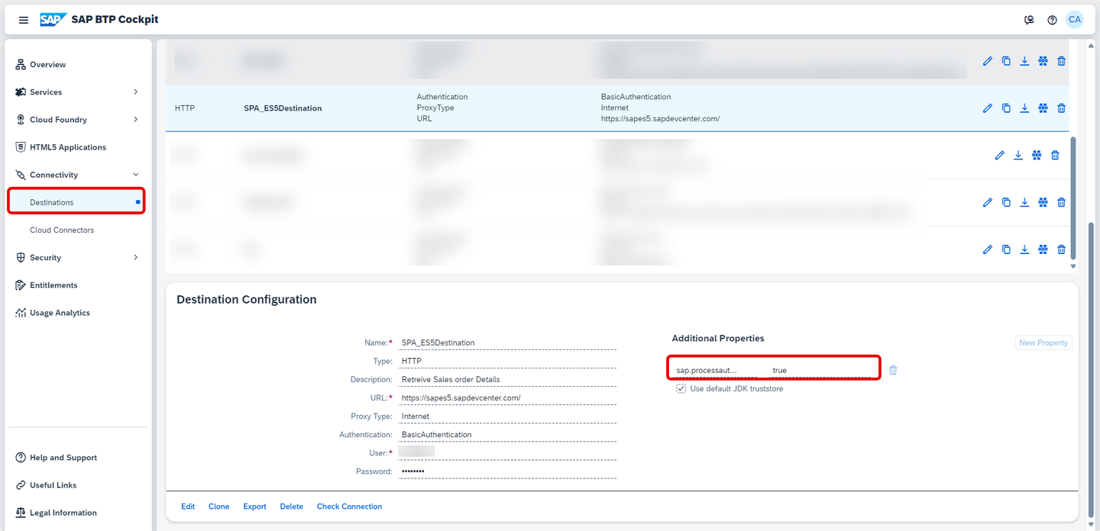The image size is (1100, 531).
Task: Click the Destination Configuration heading
Action: tap(247, 300)
